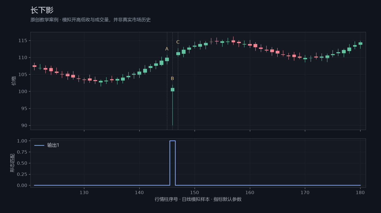Click the x-axis caption "行情柱序号 · 日线模拟样本 · 指标默认参数"
The width and height of the screenshot is (381, 213).
click(198, 199)
